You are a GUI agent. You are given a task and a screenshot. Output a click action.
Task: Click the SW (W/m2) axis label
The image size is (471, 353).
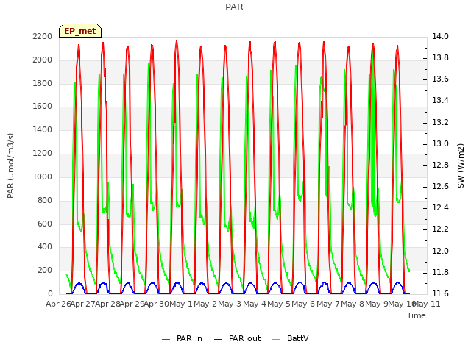461,165
